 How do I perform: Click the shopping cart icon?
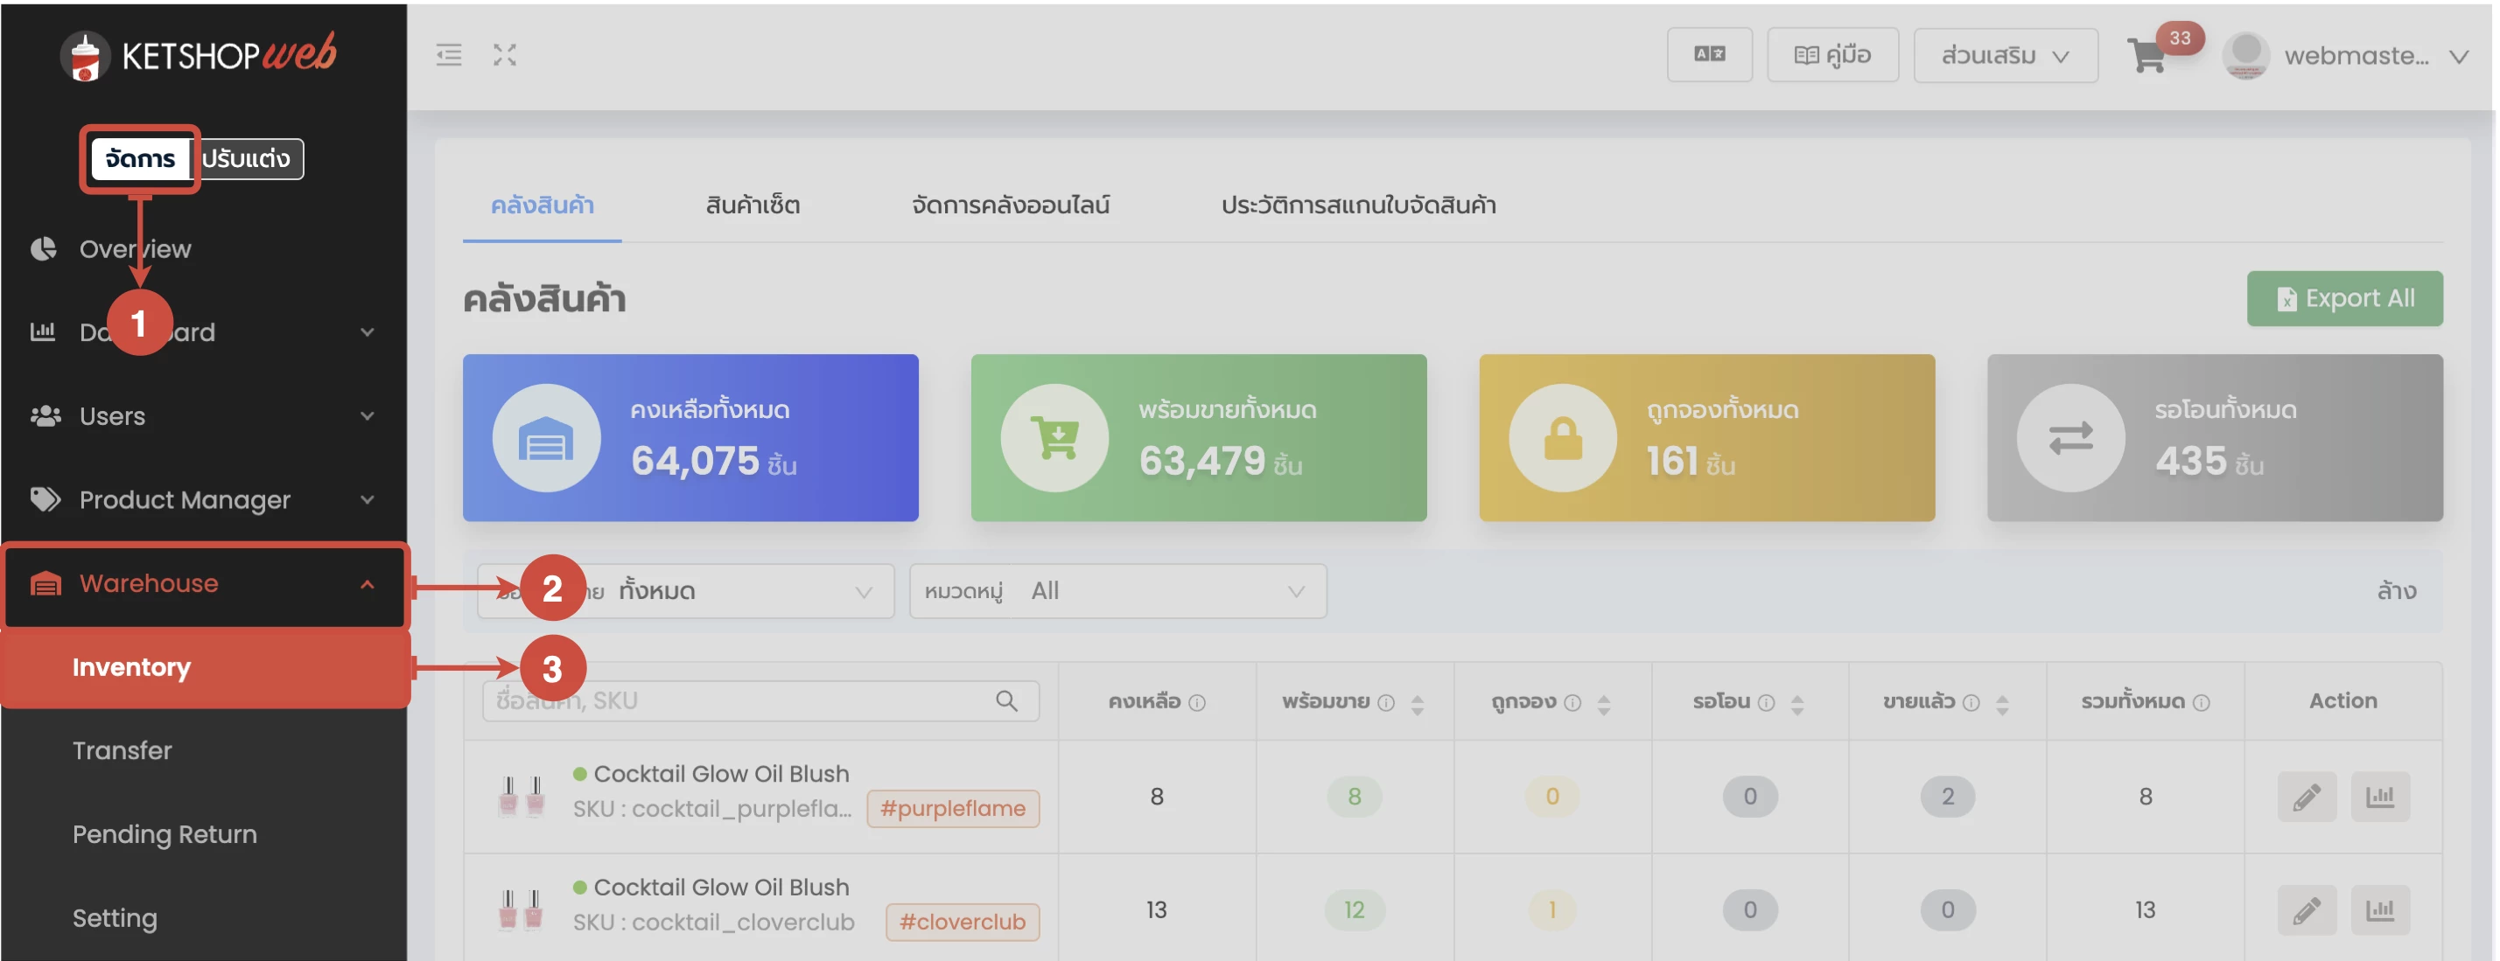pyautogui.click(x=2146, y=57)
